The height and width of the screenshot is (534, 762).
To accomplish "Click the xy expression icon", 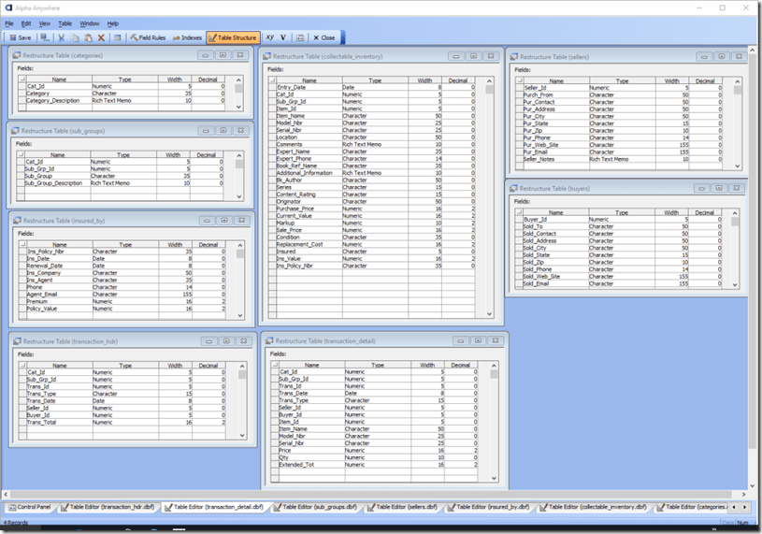I will [x=269, y=37].
